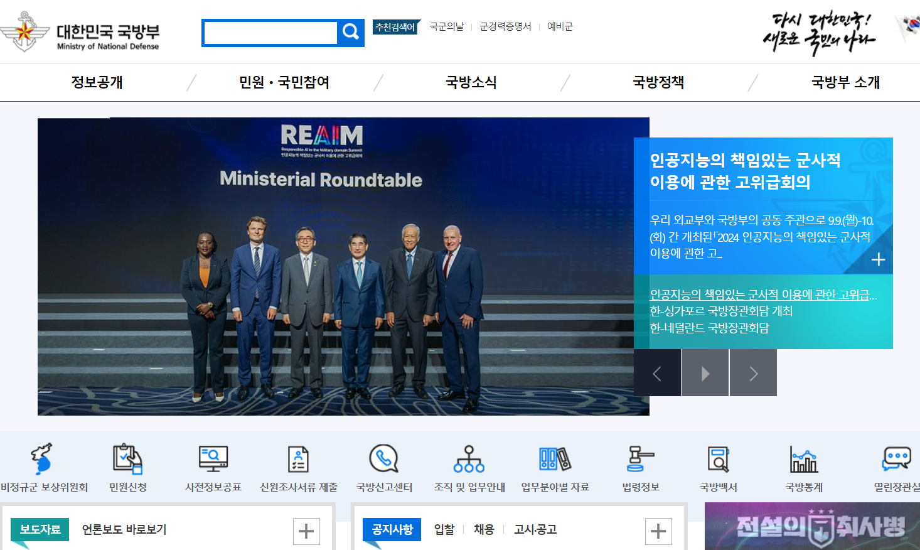Switch to the 입찰 tab
920x550 pixels.
tap(444, 529)
